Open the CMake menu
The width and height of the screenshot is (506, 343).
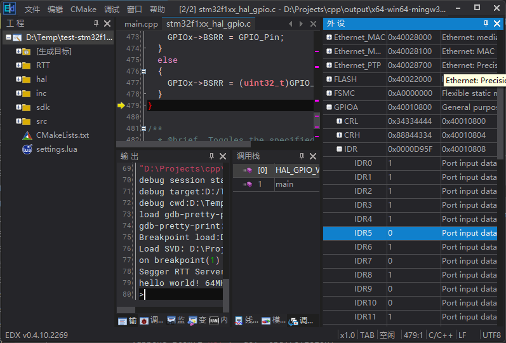(x=83, y=10)
